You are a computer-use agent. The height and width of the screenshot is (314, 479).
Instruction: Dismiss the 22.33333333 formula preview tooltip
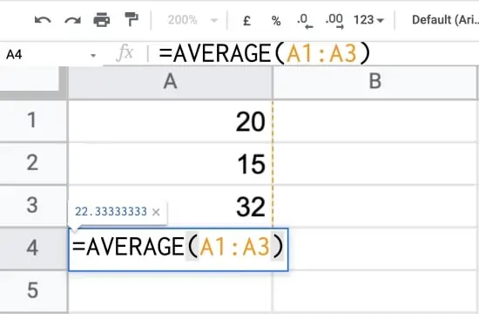tap(156, 212)
